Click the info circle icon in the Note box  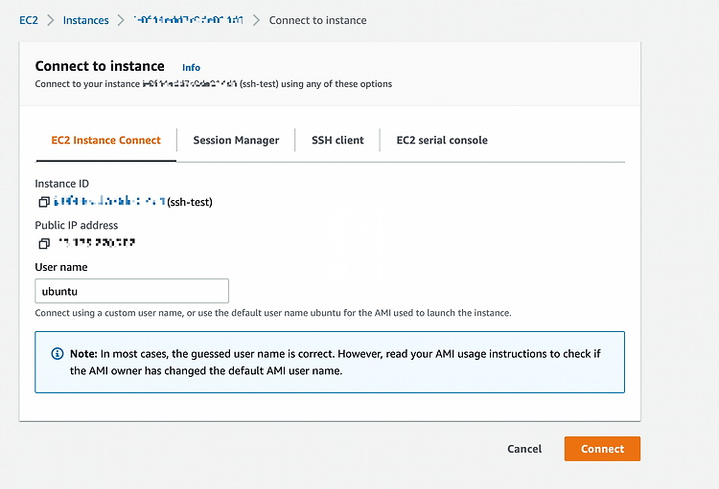[x=58, y=353]
